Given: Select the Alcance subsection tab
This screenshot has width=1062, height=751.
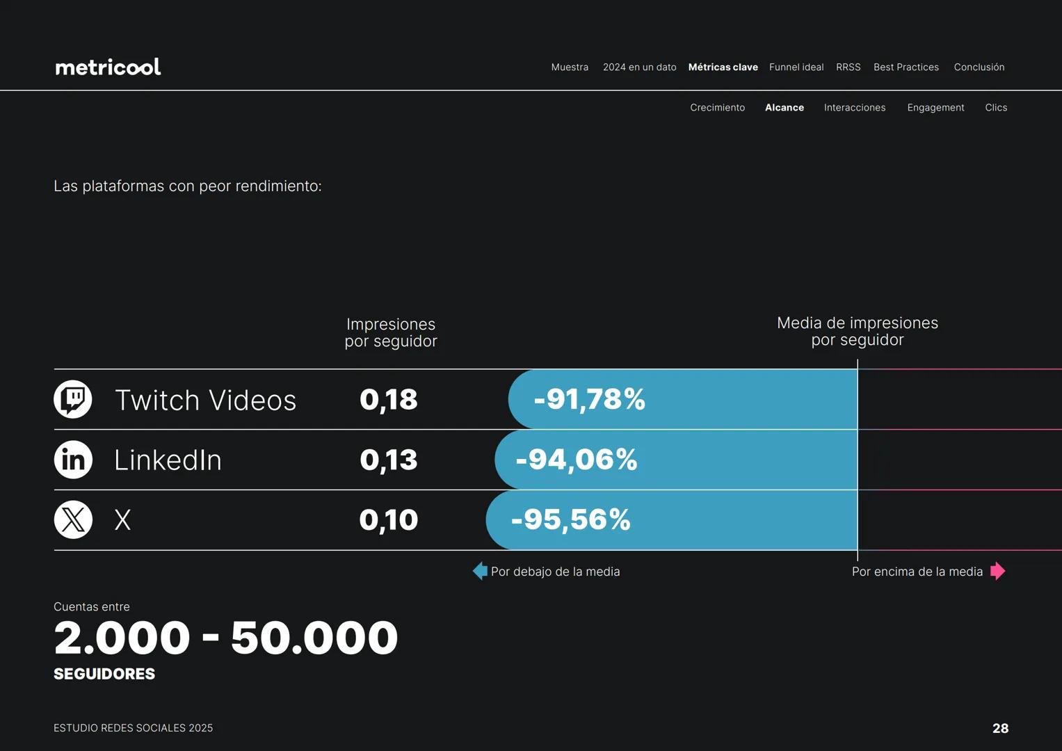Looking at the screenshot, I should point(784,108).
